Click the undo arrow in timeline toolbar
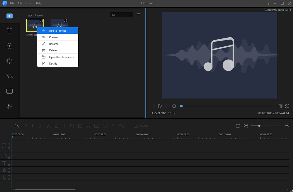 point(17,126)
